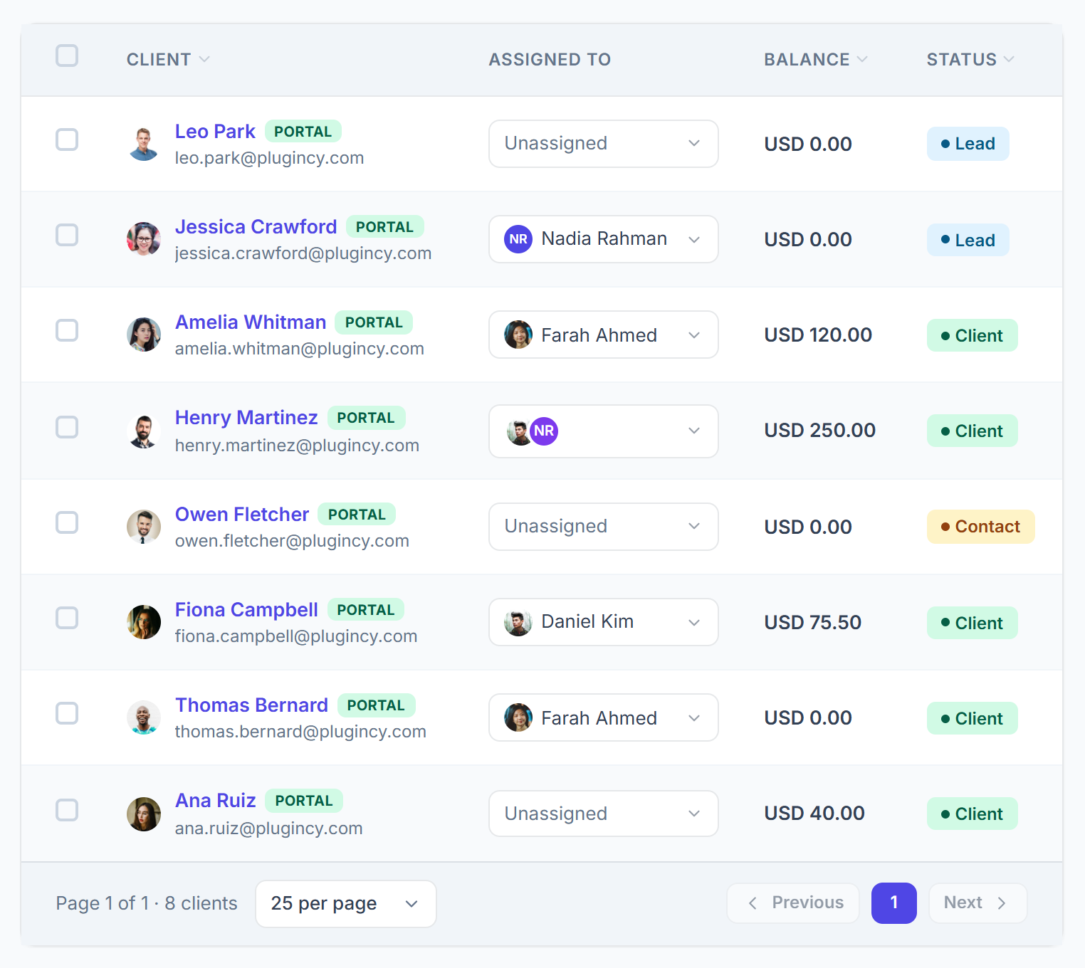
Task: Click Jessica Crawford's avatar photo
Action: pos(144,239)
